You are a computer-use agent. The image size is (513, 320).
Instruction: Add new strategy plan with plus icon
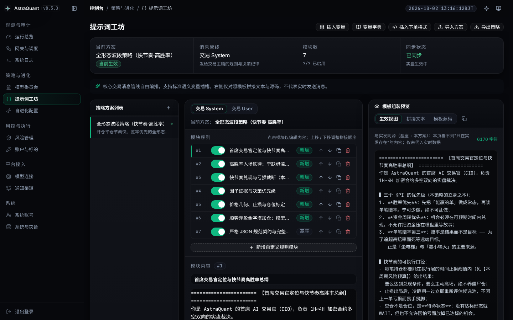coord(169,108)
